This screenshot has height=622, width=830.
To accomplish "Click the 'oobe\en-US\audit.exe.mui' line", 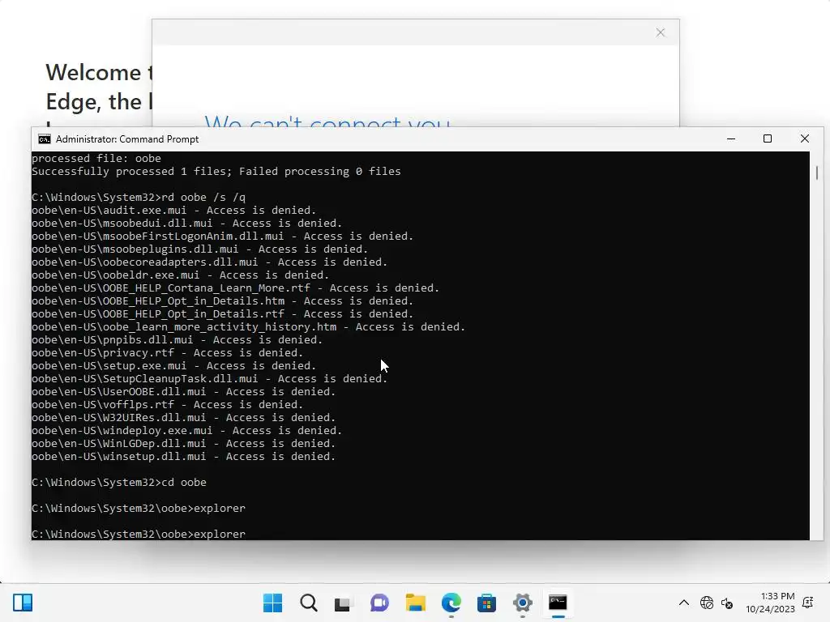I will pos(173,211).
